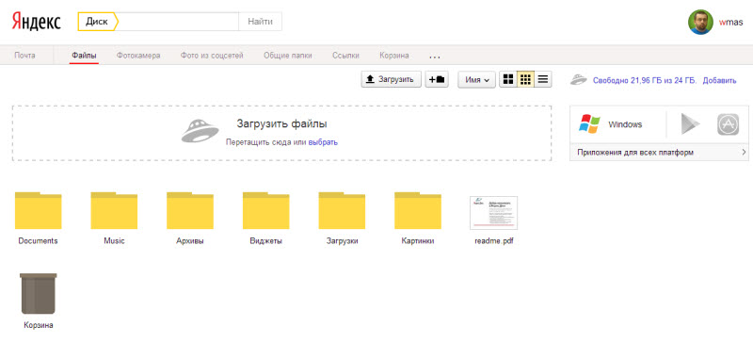Click the выбрать link in upload area

tap(323, 142)
